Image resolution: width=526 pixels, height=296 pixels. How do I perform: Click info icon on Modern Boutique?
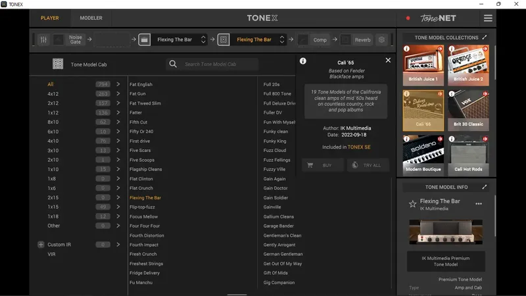[406, 139]
